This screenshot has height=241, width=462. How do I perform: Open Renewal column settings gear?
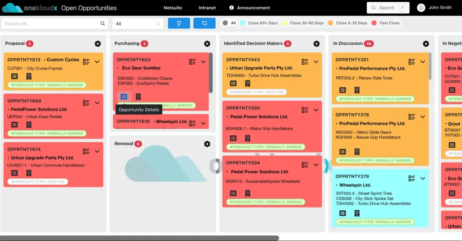[x=207, y=144]
